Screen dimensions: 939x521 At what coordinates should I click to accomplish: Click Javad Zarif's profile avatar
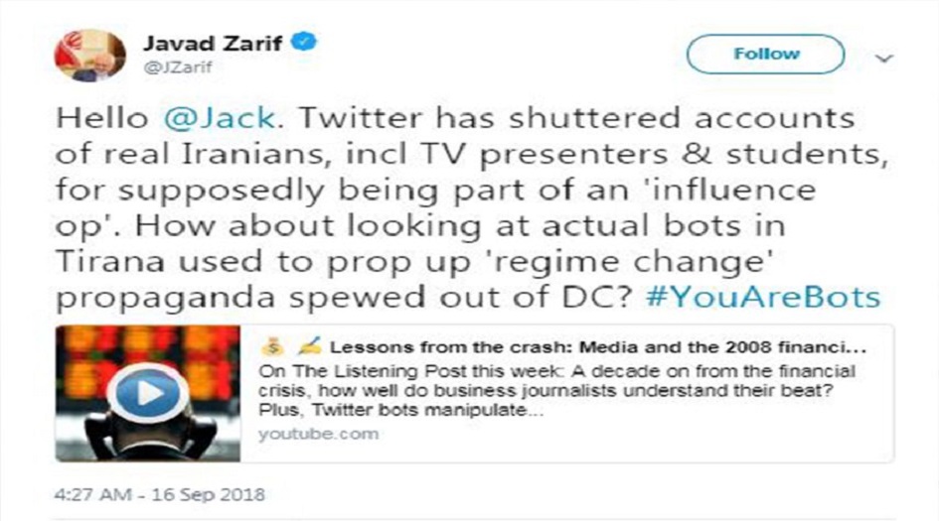tap(89, 57)
